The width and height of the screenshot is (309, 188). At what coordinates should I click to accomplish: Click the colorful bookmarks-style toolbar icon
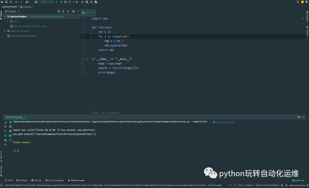87,2
